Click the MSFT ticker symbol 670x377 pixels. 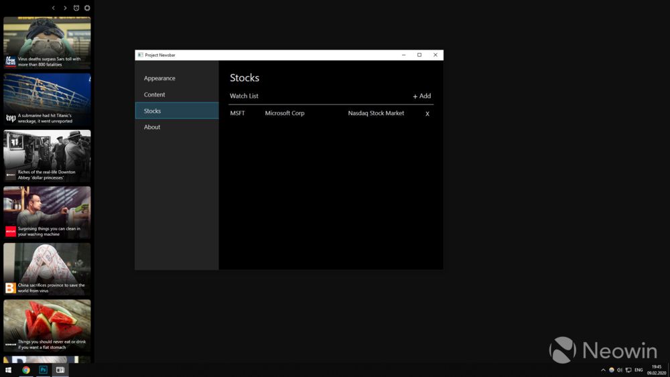(238, 113)
